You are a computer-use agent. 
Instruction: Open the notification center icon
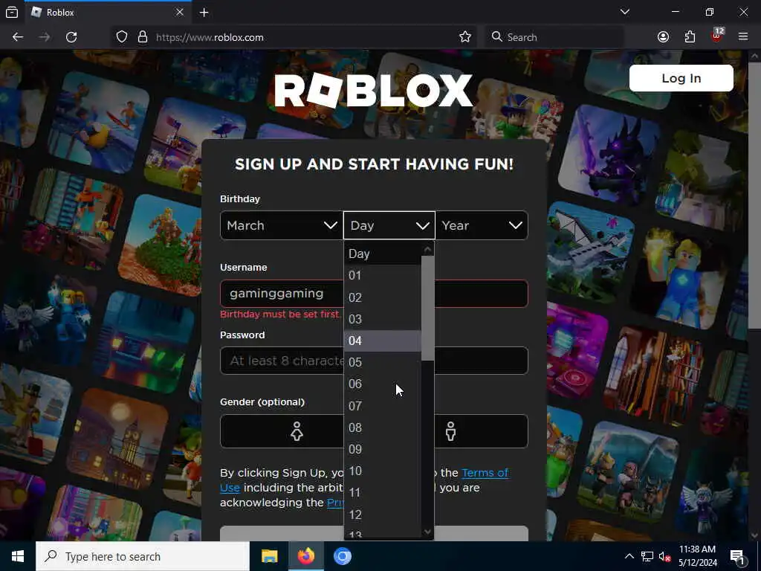coord(738,557)
